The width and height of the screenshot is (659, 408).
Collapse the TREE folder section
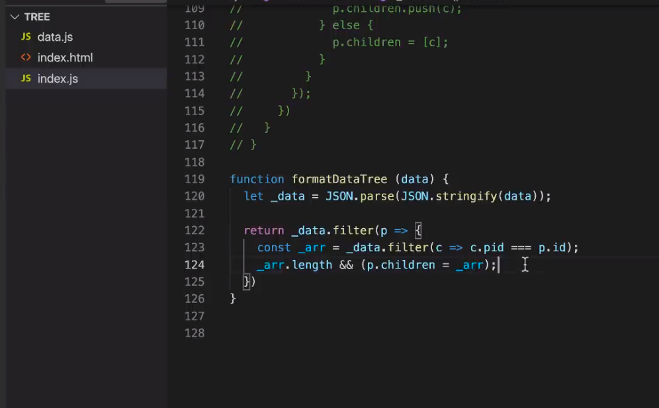tap(15, 17)
